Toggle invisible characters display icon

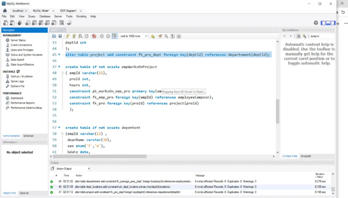173,36
